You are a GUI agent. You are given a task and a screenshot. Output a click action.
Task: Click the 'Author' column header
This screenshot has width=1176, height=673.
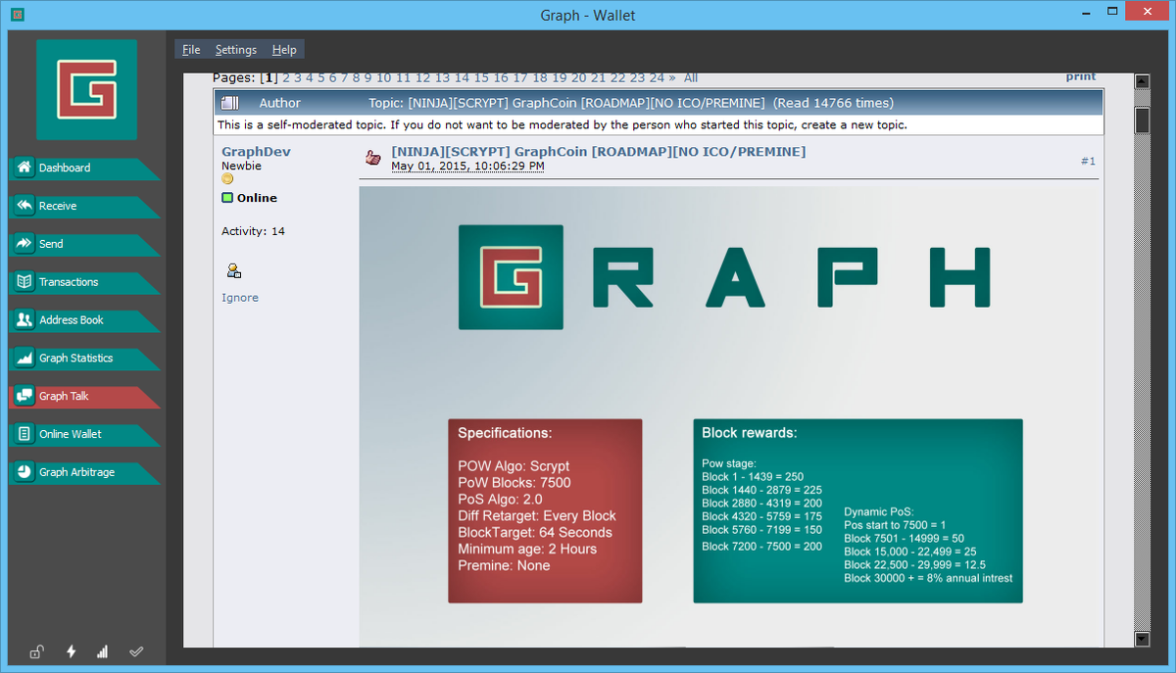(x=280, y=103)
